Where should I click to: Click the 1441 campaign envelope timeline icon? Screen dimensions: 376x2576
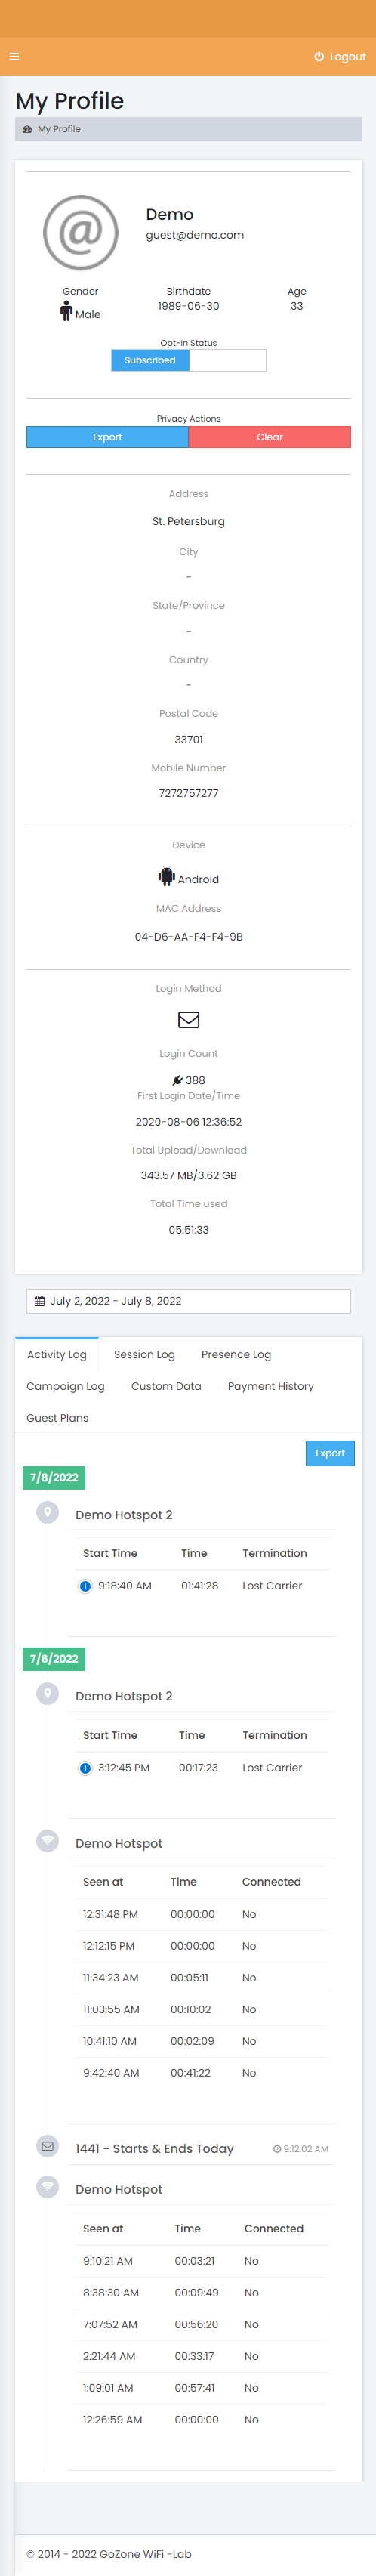pos(47,2145)
